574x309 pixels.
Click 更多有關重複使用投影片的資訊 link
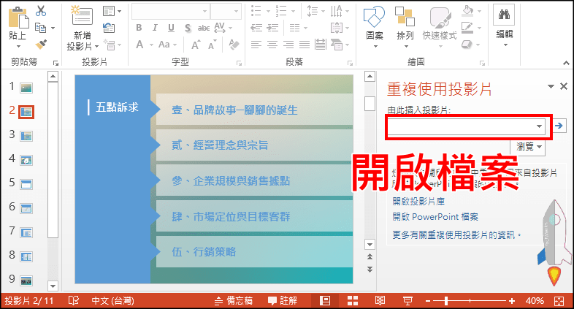[456, 234]
